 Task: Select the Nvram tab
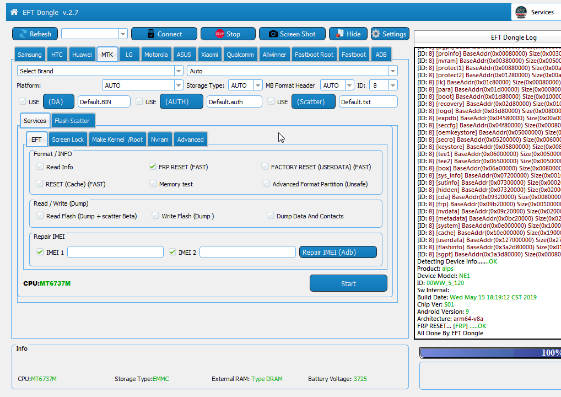[160, 140]
